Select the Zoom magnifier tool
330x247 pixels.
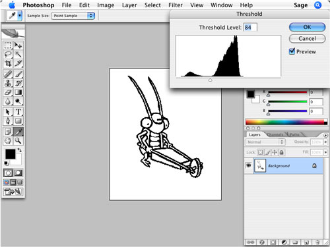18,140
